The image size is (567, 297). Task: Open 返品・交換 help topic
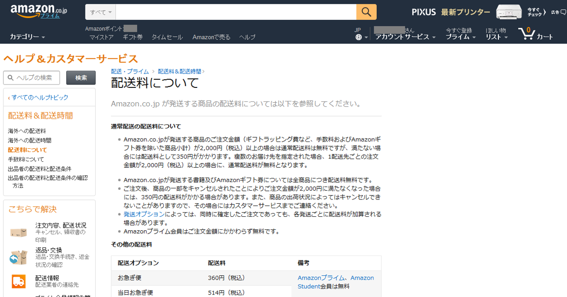tap(49, 250)
